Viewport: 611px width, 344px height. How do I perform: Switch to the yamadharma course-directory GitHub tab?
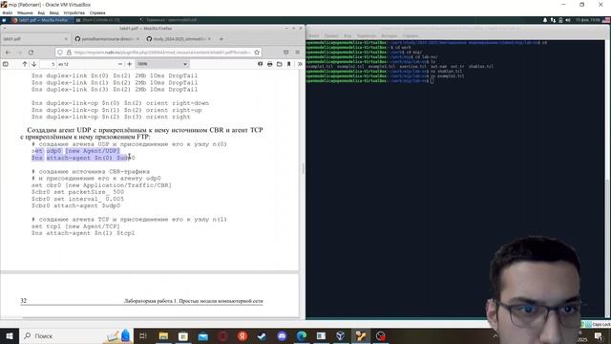tap(106, 39)
